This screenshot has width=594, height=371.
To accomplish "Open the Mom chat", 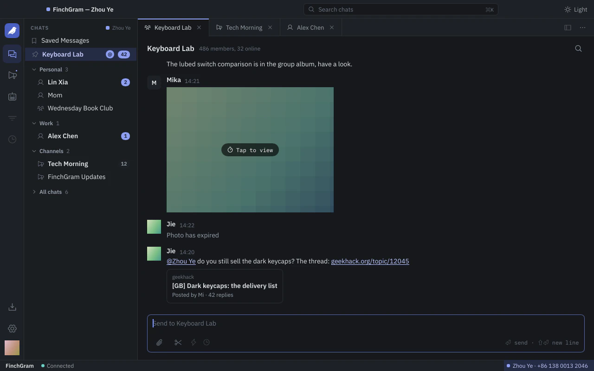I will pos(81,95).
